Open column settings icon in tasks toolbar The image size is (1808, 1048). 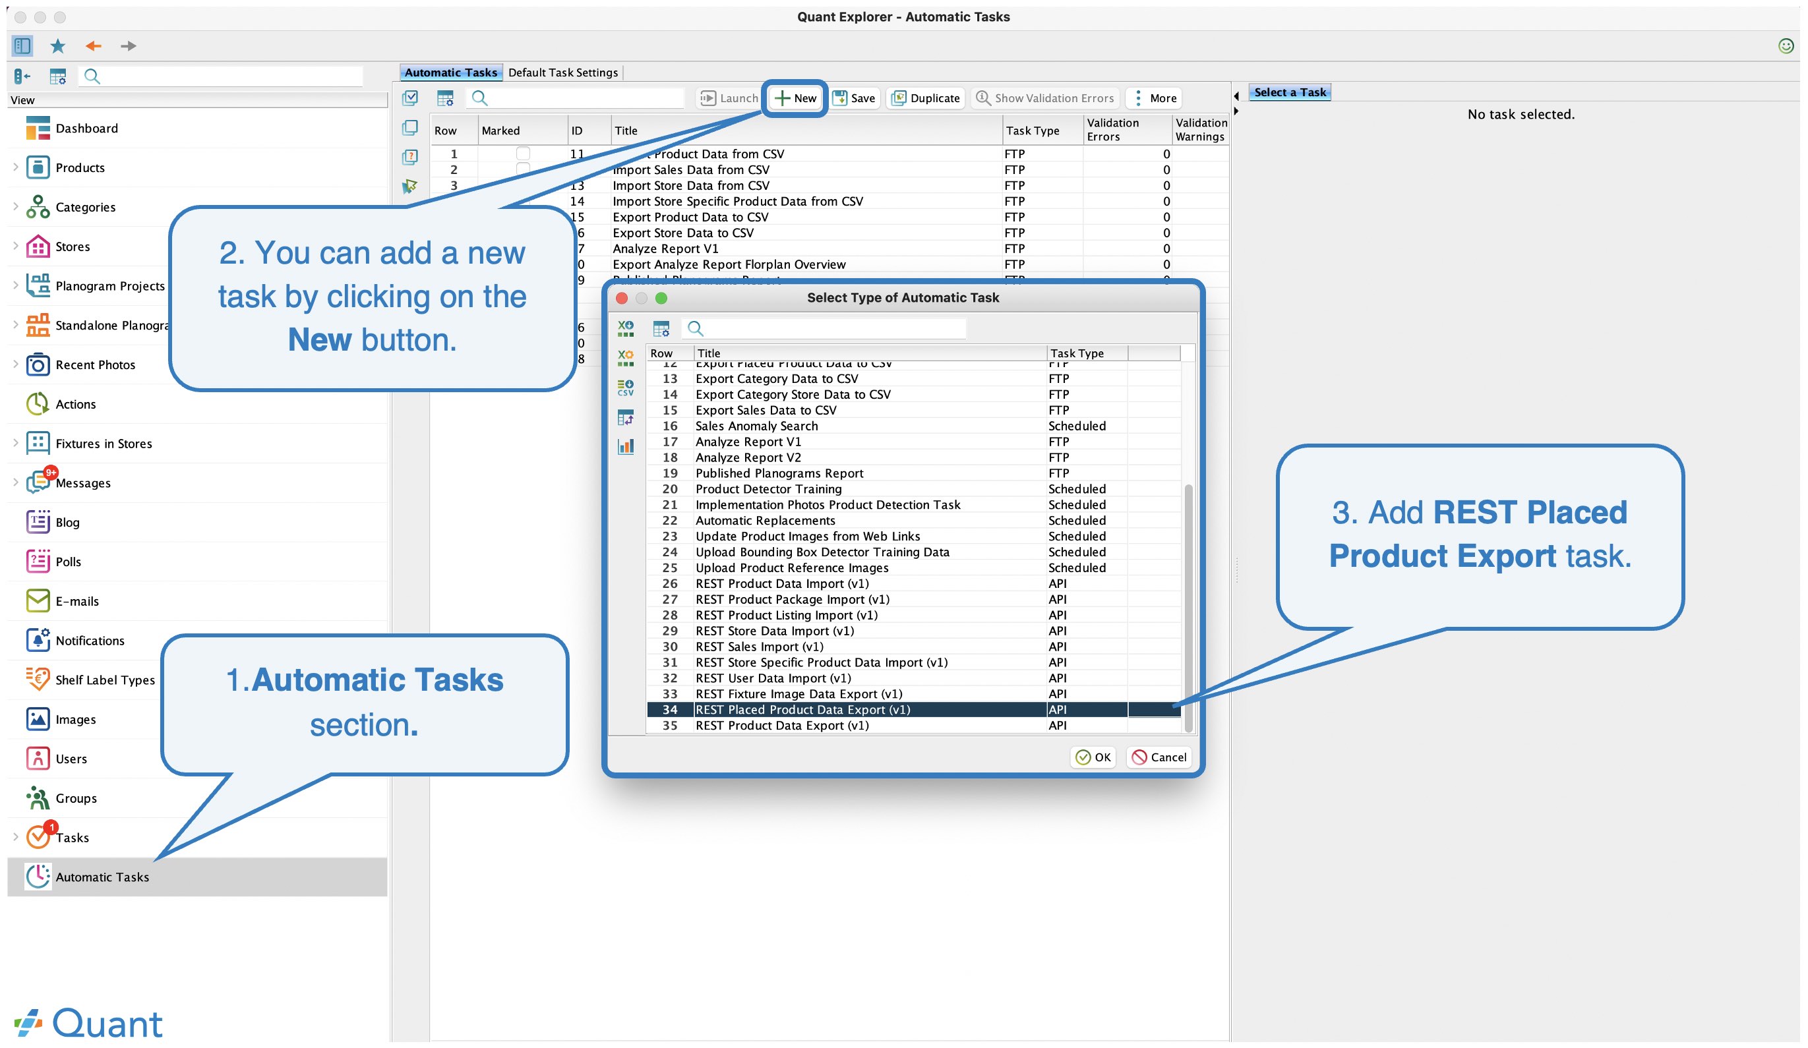[x=446, y=98]
